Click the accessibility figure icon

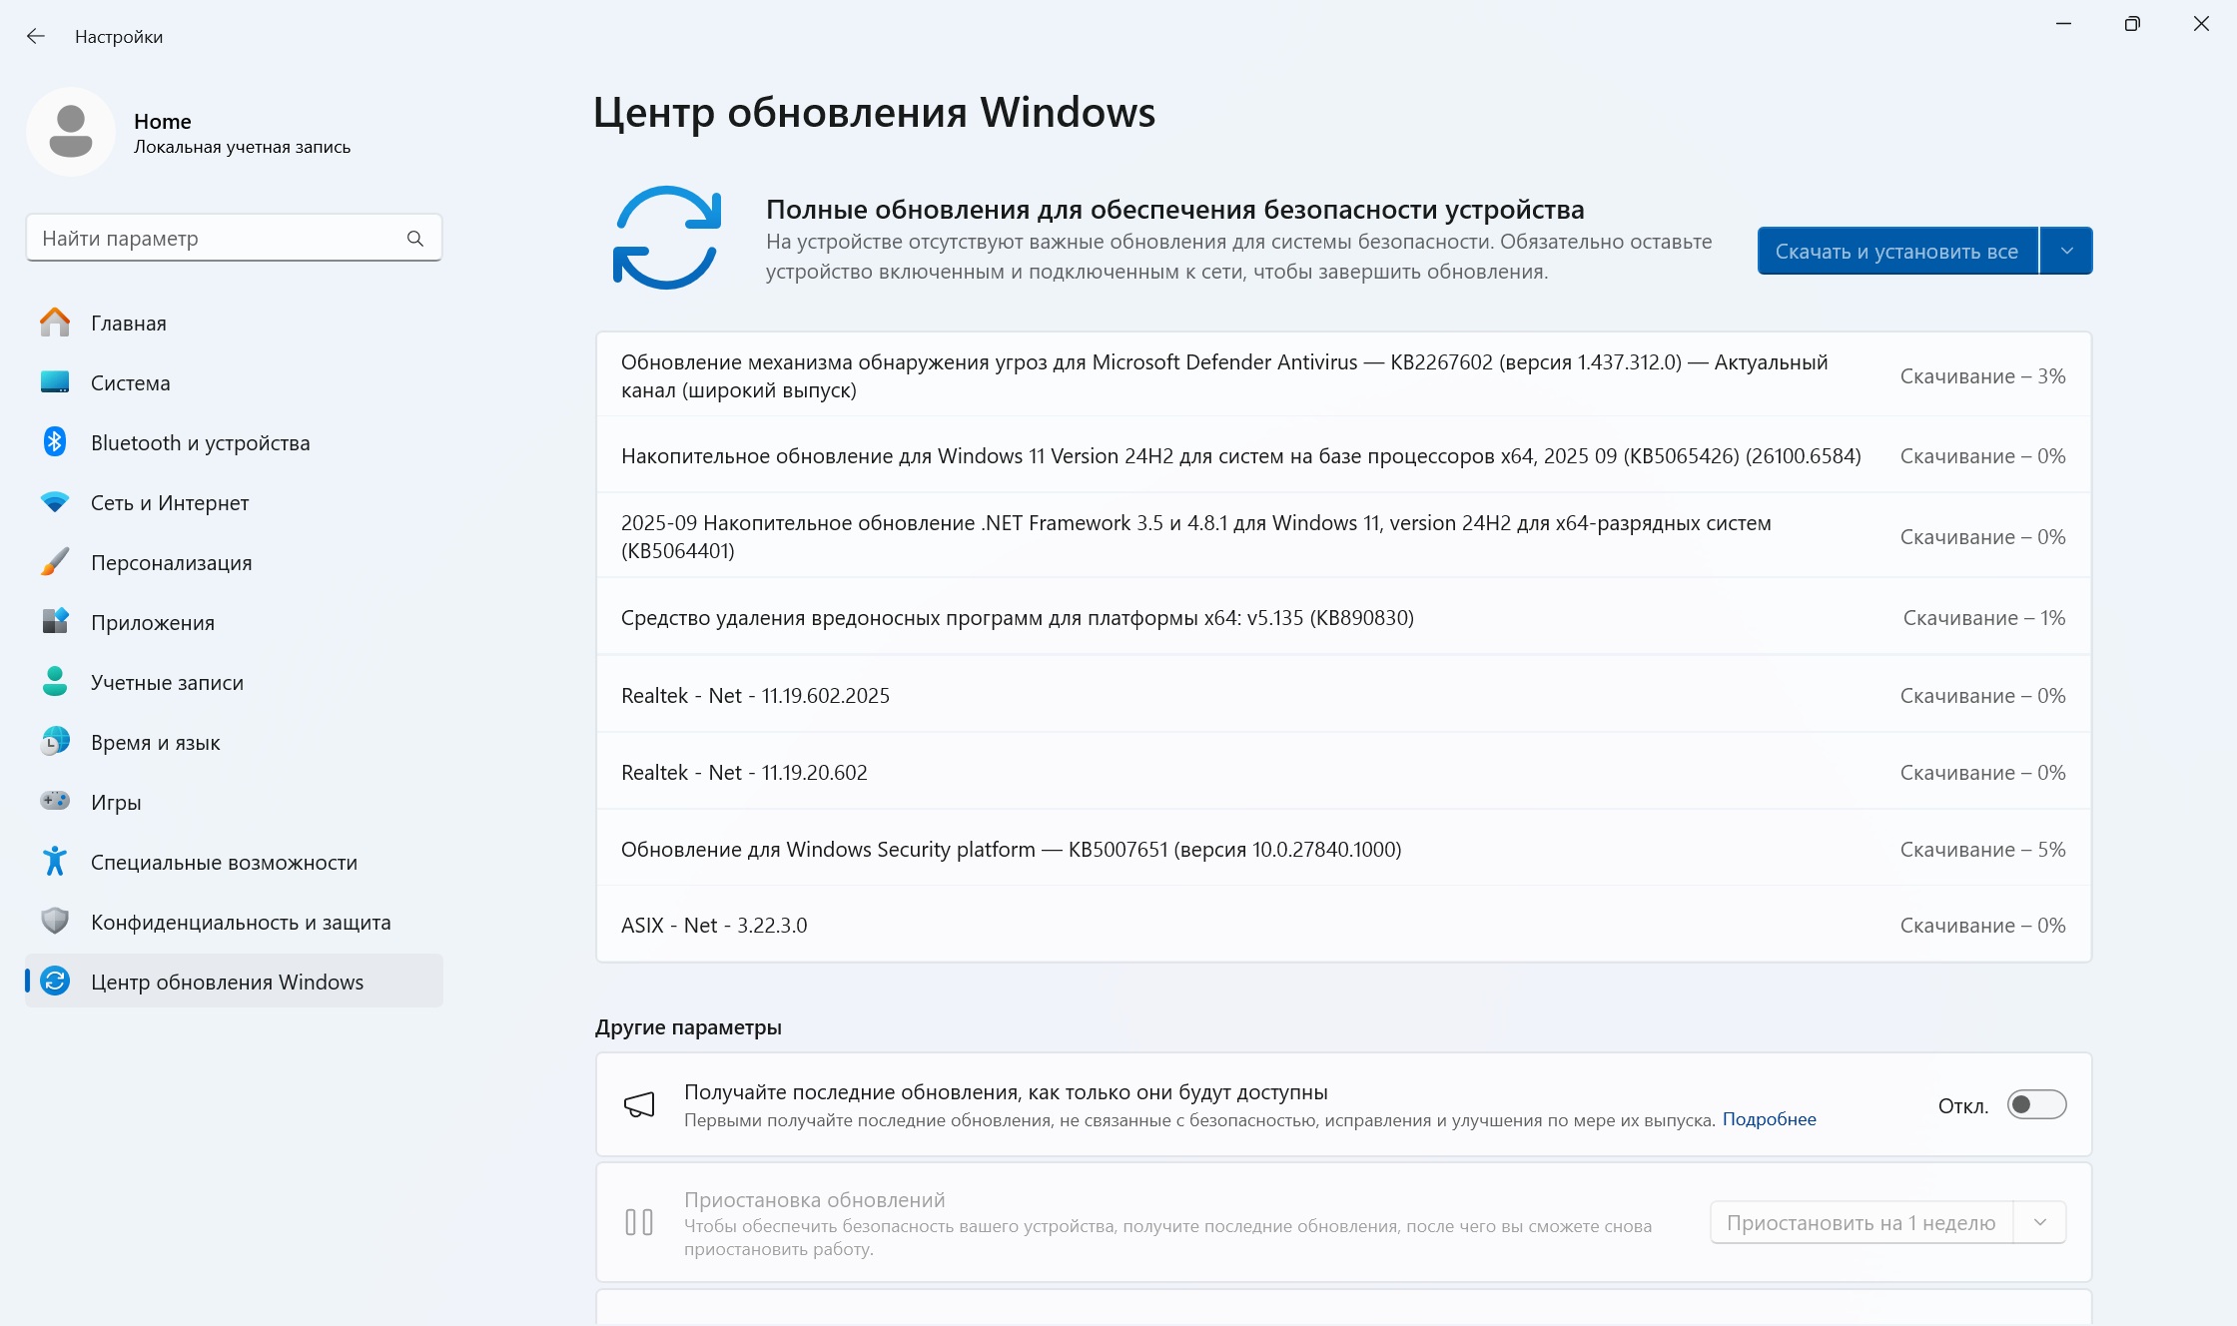(55, 861)
